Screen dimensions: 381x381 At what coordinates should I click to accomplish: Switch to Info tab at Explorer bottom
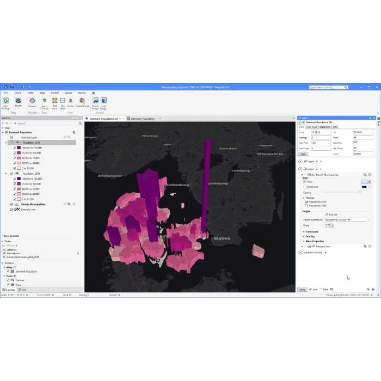tap(22, 290)
